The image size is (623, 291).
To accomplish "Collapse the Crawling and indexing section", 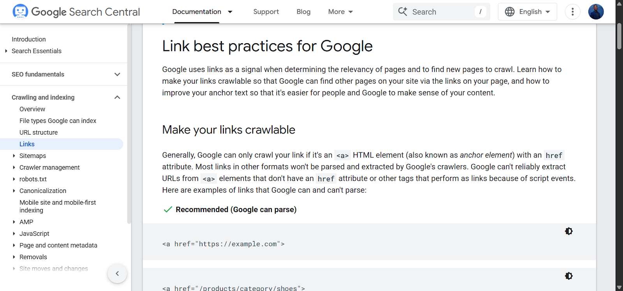I will [x=117, y=97].
